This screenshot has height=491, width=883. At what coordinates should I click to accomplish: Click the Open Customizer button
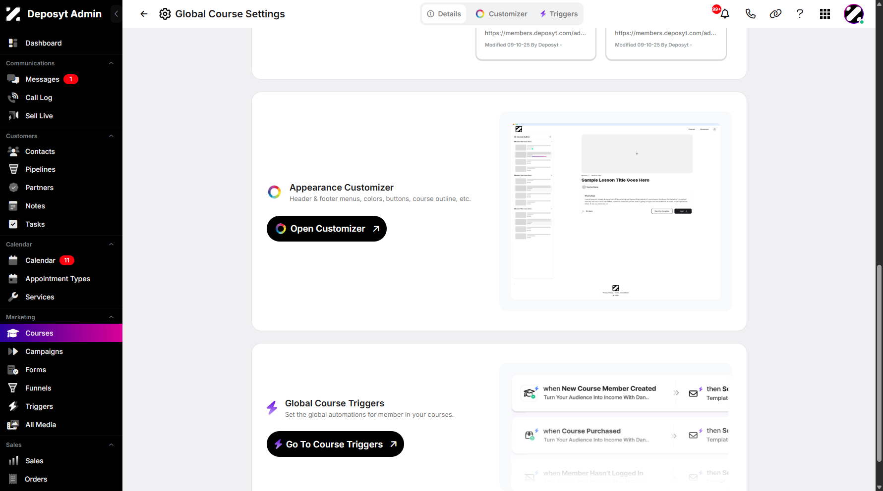tap(327, 229)
